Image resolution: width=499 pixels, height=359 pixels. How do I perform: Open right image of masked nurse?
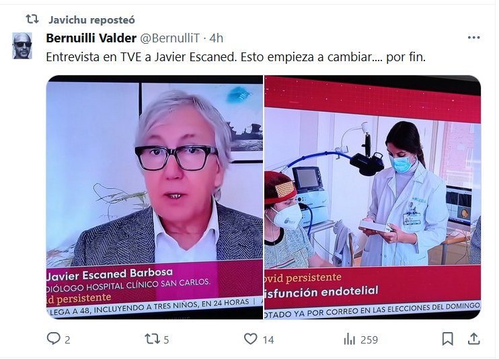pos(373,198)
